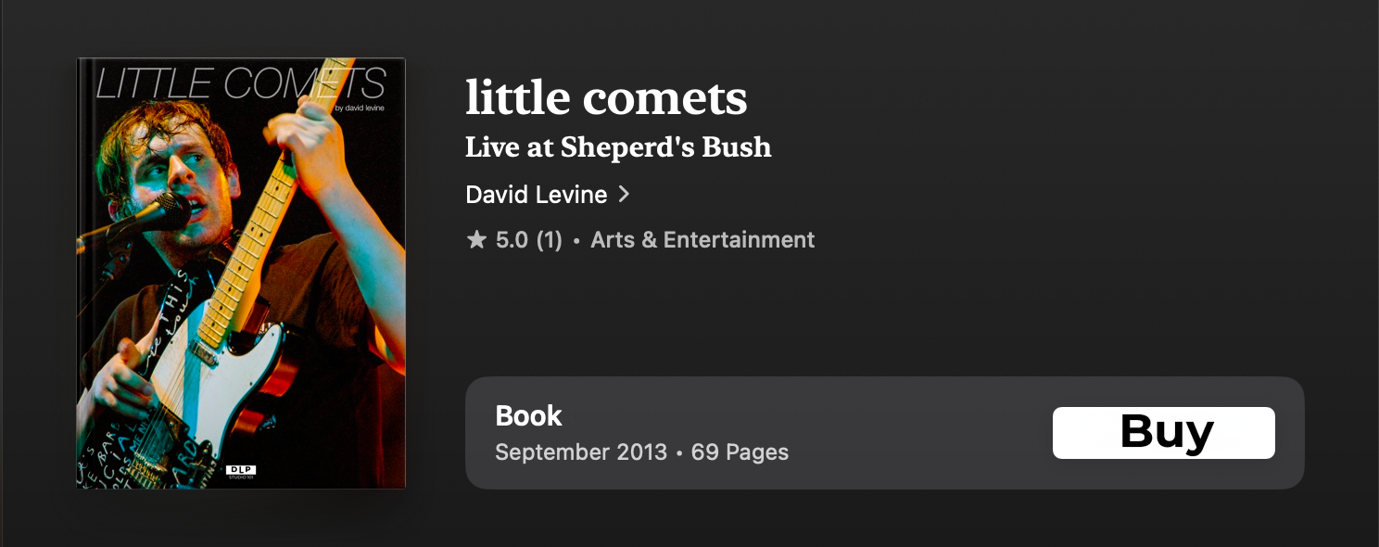Click the "little comets" book title
This screenshot has width=1379, height=547.
[x=606, y=97]
